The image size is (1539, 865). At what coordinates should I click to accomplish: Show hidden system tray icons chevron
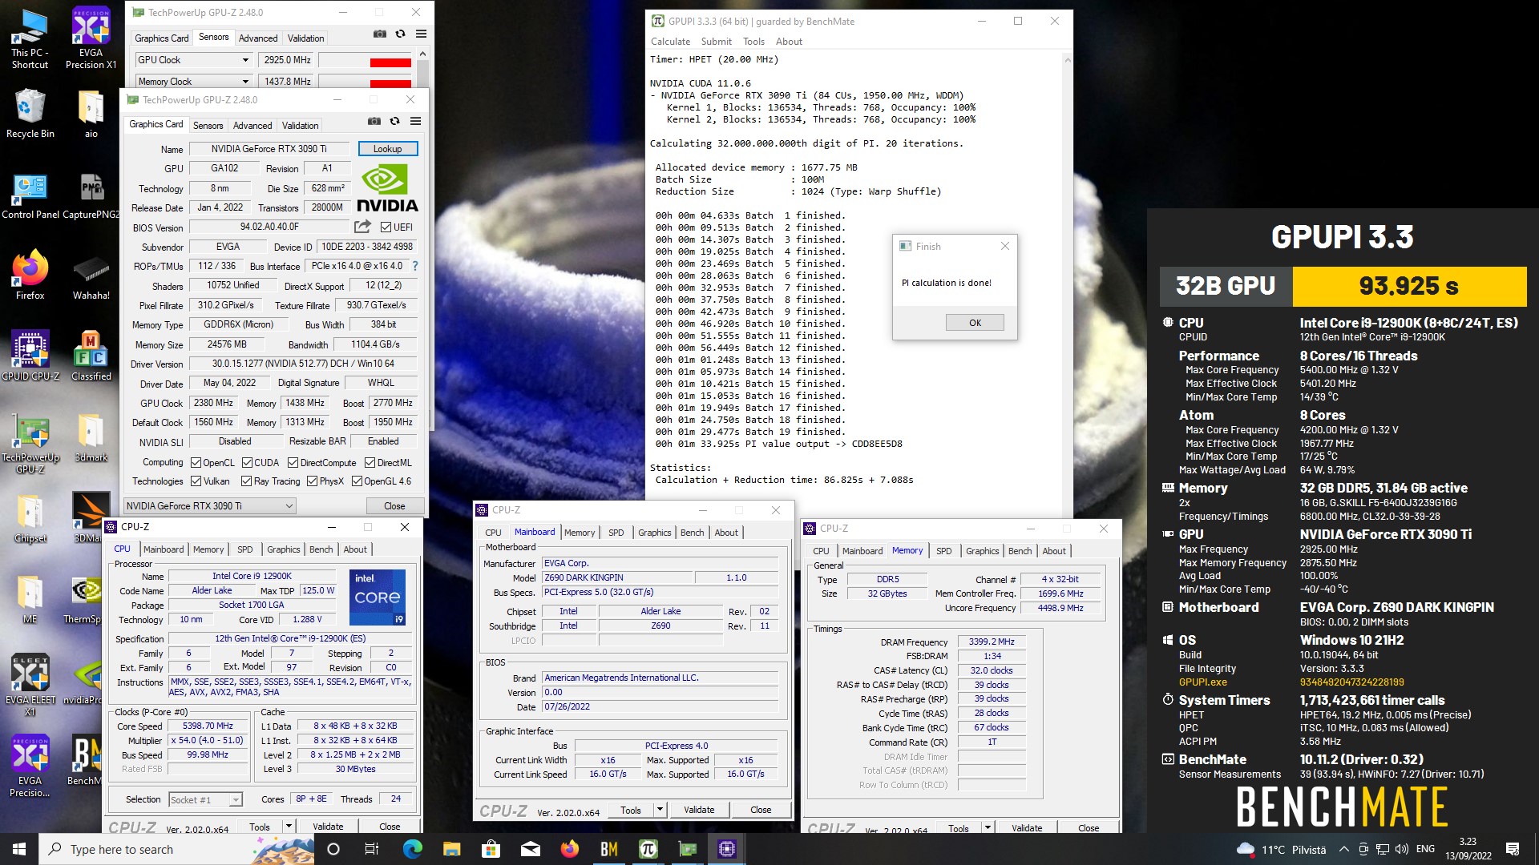coord(1344,849)
